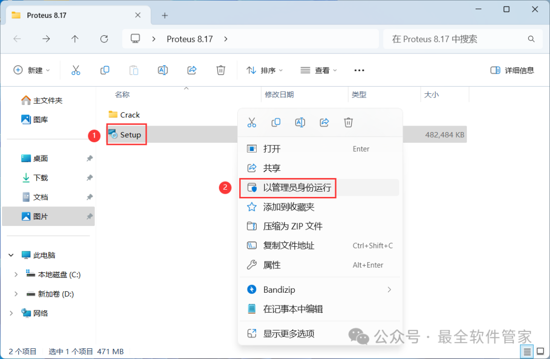The image size is (550, 359).
Task: Click the Up directory arrow icon
Action: click(x=75, y=39)
